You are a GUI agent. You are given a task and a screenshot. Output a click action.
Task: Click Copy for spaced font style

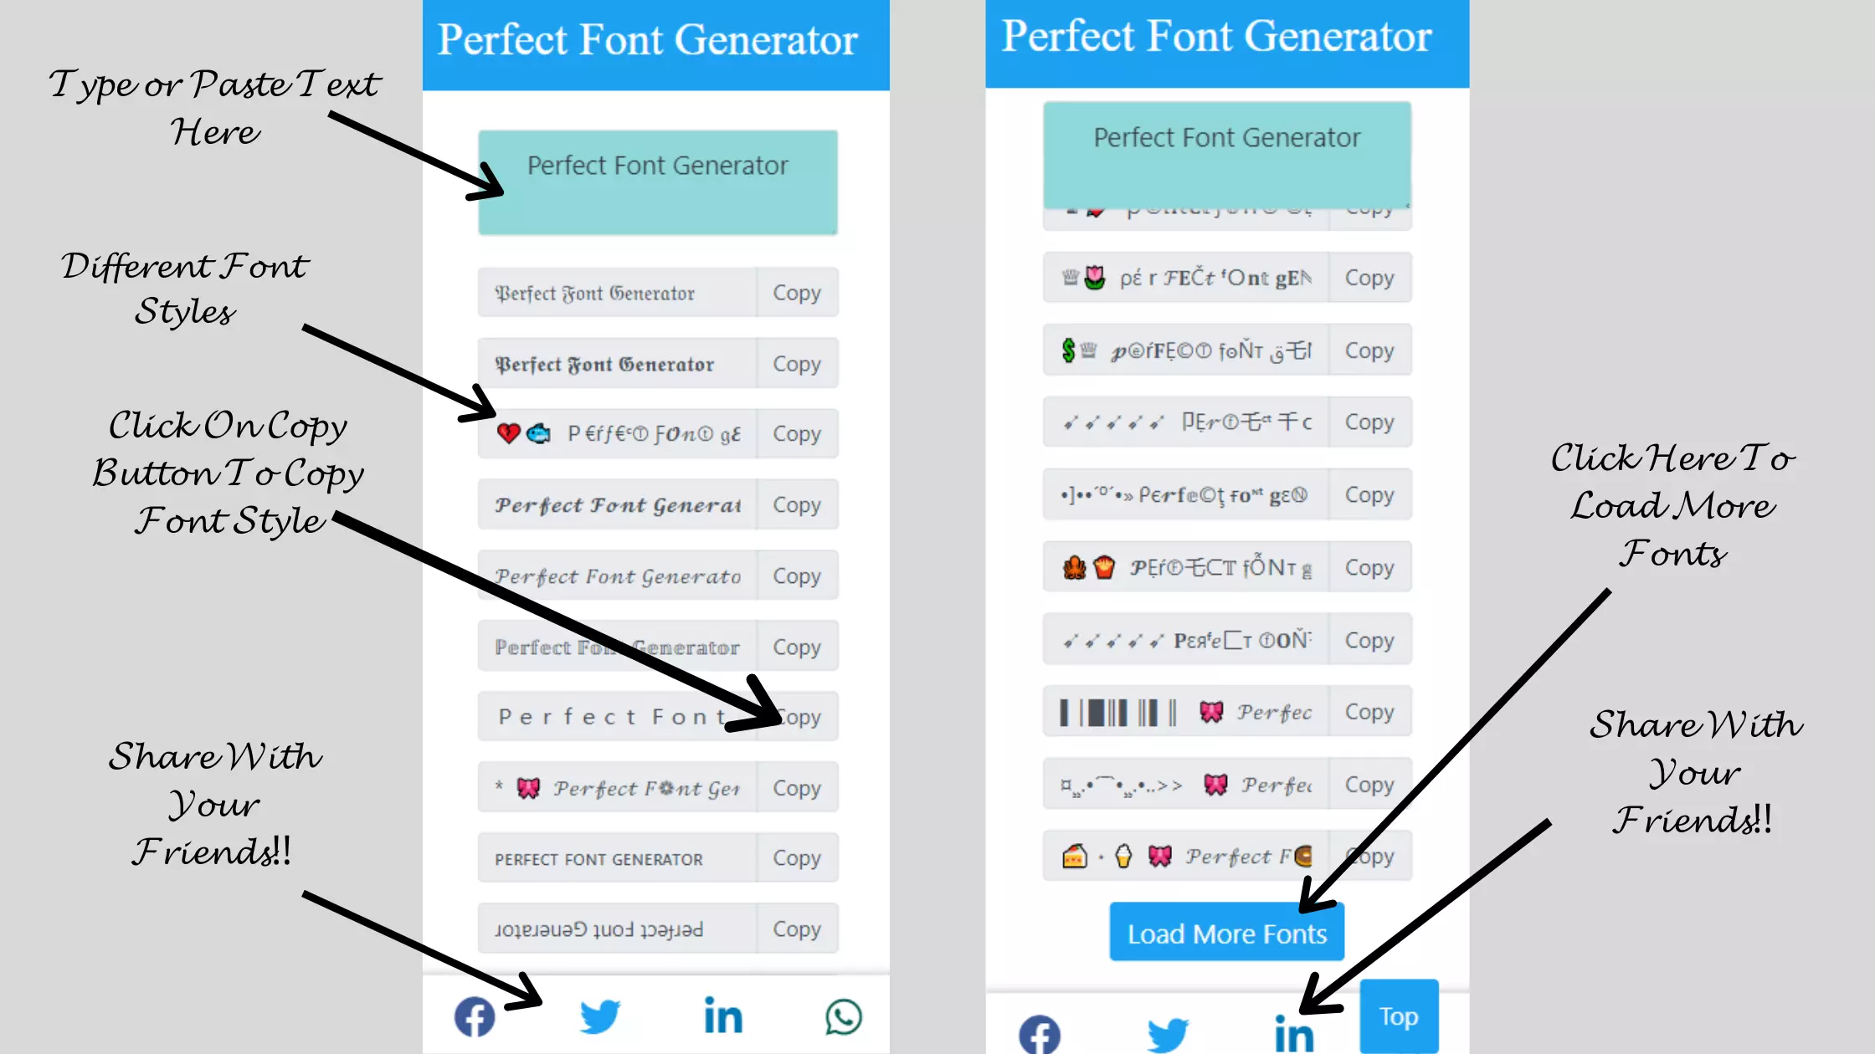tap(797, 717)
